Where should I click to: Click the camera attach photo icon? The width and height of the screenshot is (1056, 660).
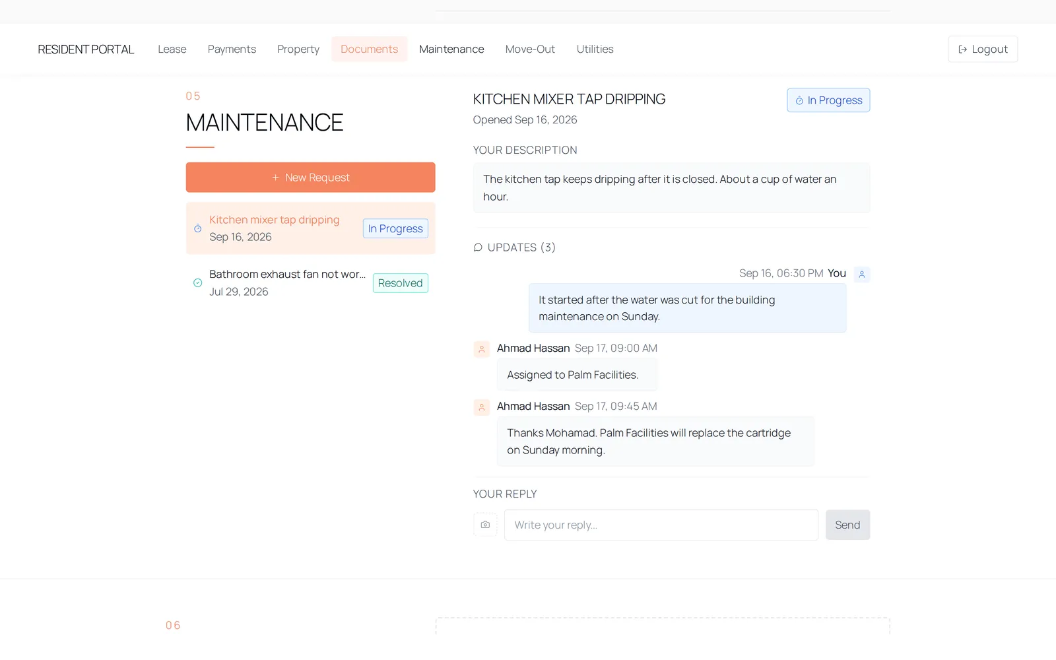(x=485, y=525)
